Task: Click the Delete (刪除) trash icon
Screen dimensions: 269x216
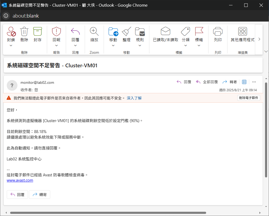Action: tap(24, 32)
